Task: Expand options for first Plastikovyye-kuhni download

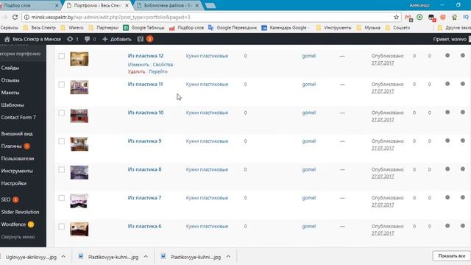Action: pyautogui.click(x=146, y=257)
